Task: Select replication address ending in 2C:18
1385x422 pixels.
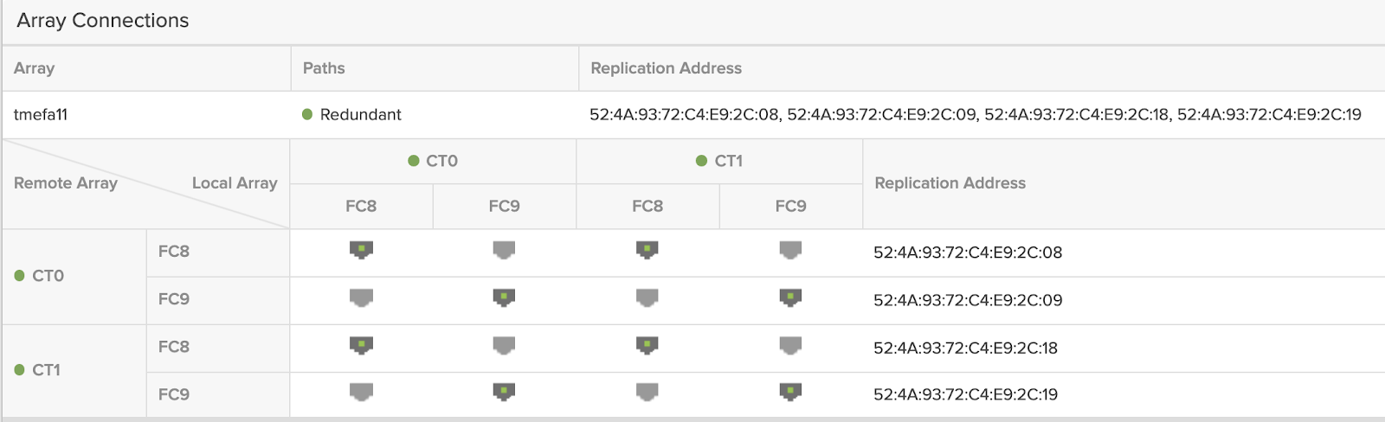Action: (965, 348)
